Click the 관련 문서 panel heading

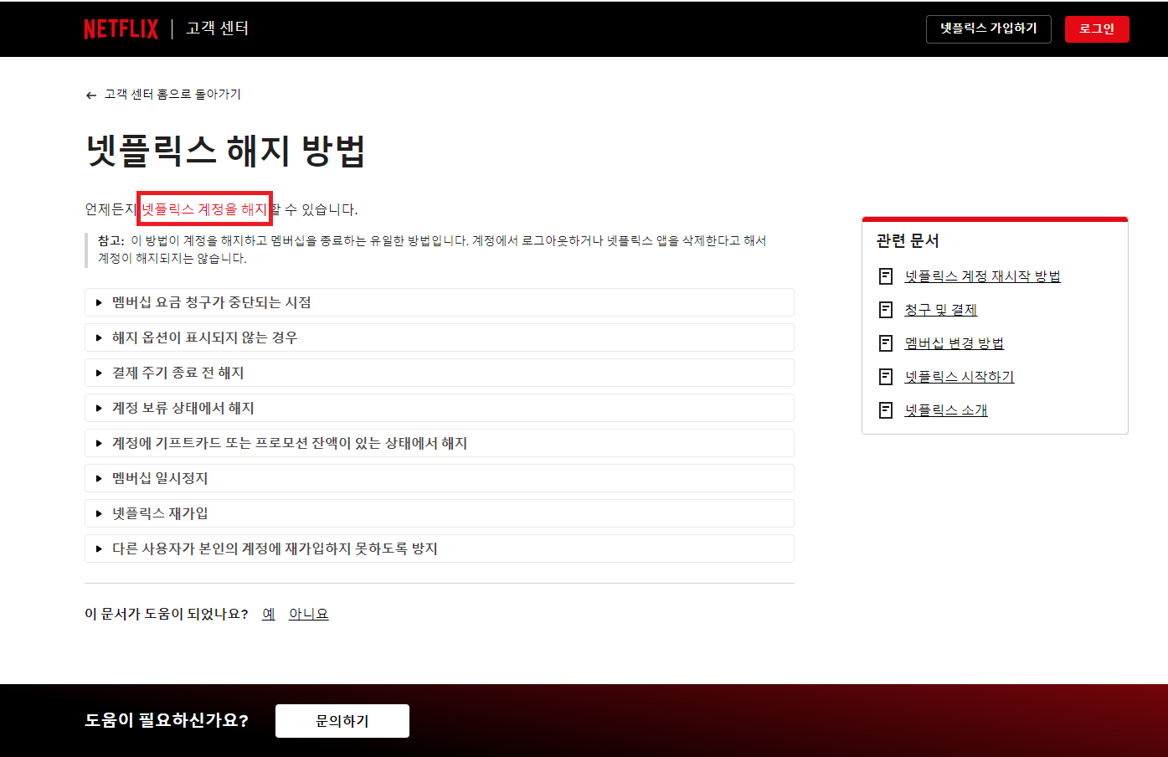tap(908, 241)
